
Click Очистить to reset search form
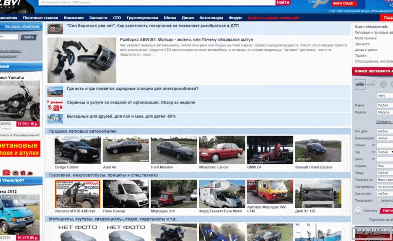coord(370,211)
